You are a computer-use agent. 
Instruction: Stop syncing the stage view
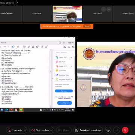87,26
